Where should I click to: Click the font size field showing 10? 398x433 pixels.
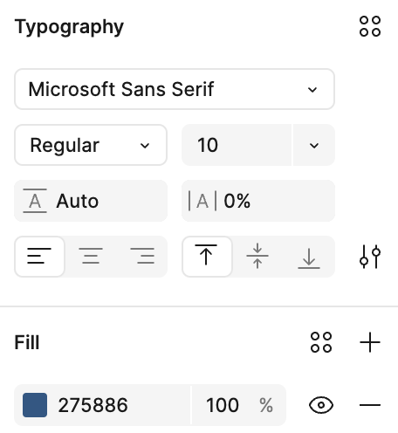click(x=237, y=145)
